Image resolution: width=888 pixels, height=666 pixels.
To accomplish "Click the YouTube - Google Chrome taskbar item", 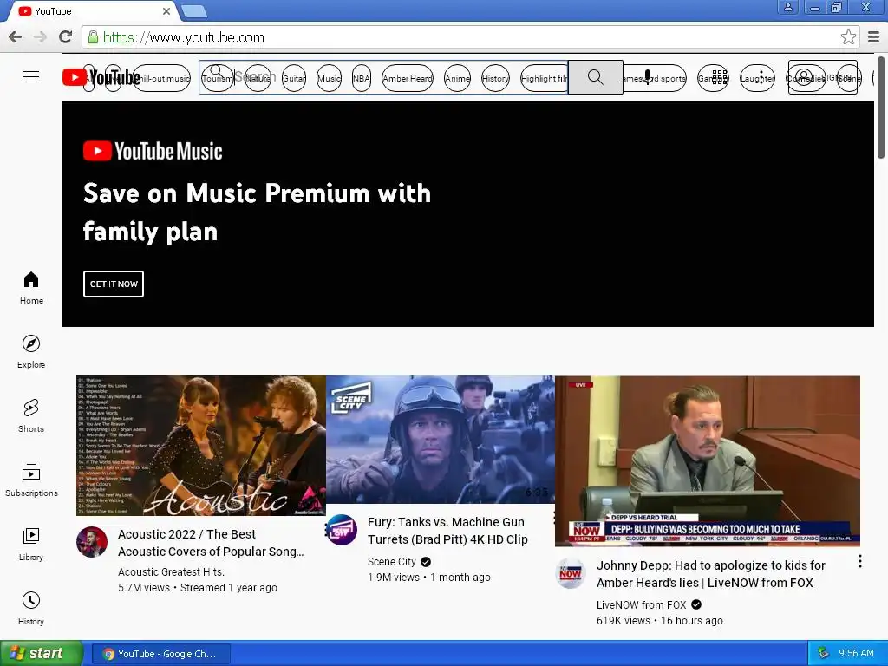I will [160, 654].
